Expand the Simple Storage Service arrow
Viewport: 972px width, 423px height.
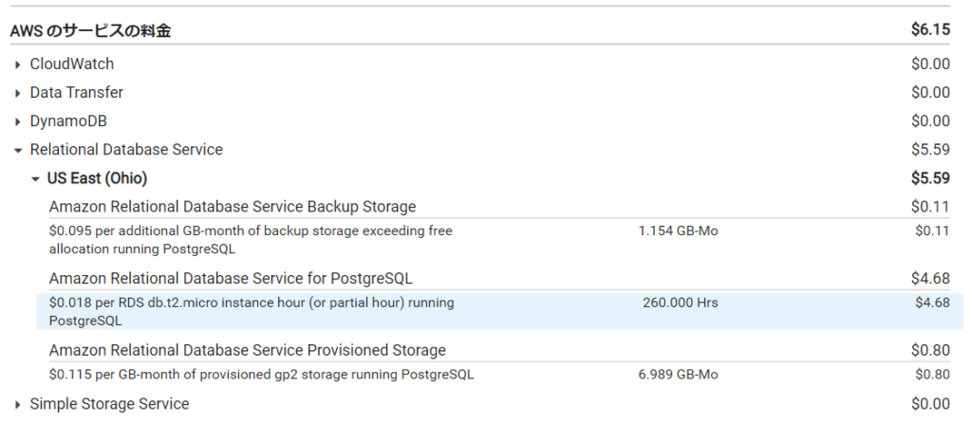coord(18,405)
